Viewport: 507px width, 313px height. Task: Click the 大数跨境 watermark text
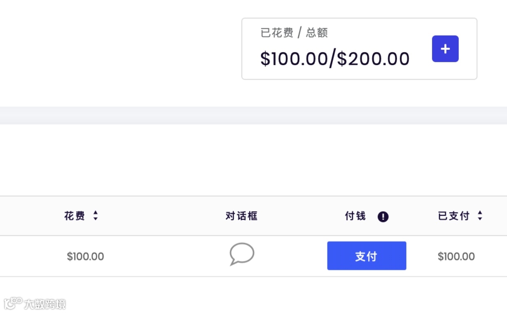[45, 304]
